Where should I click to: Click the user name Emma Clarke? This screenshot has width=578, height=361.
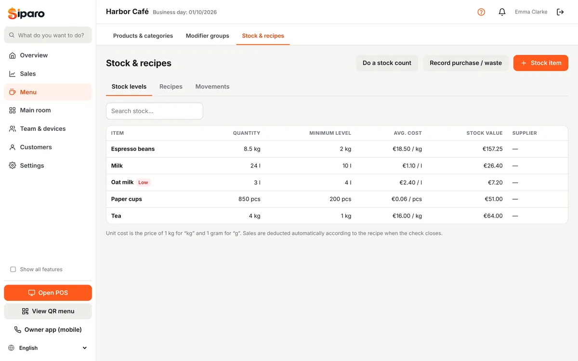[x=531, y=12]
